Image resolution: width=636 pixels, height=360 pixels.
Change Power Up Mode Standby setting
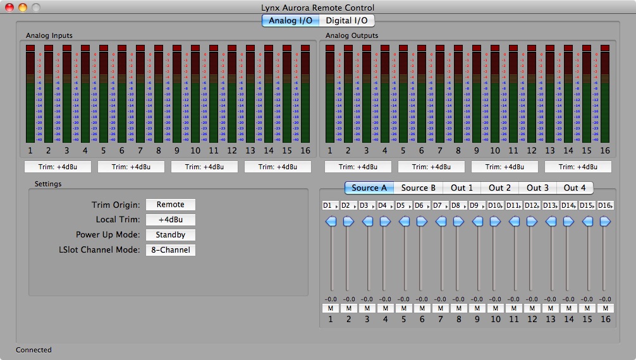[x=170, y=235]
